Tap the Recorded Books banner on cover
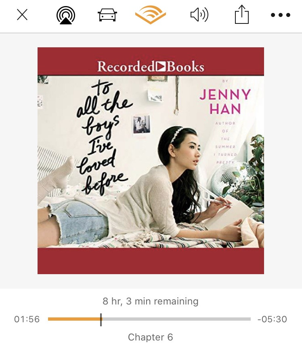This screenshot has width=302, height=353. [x=151, y=67]
